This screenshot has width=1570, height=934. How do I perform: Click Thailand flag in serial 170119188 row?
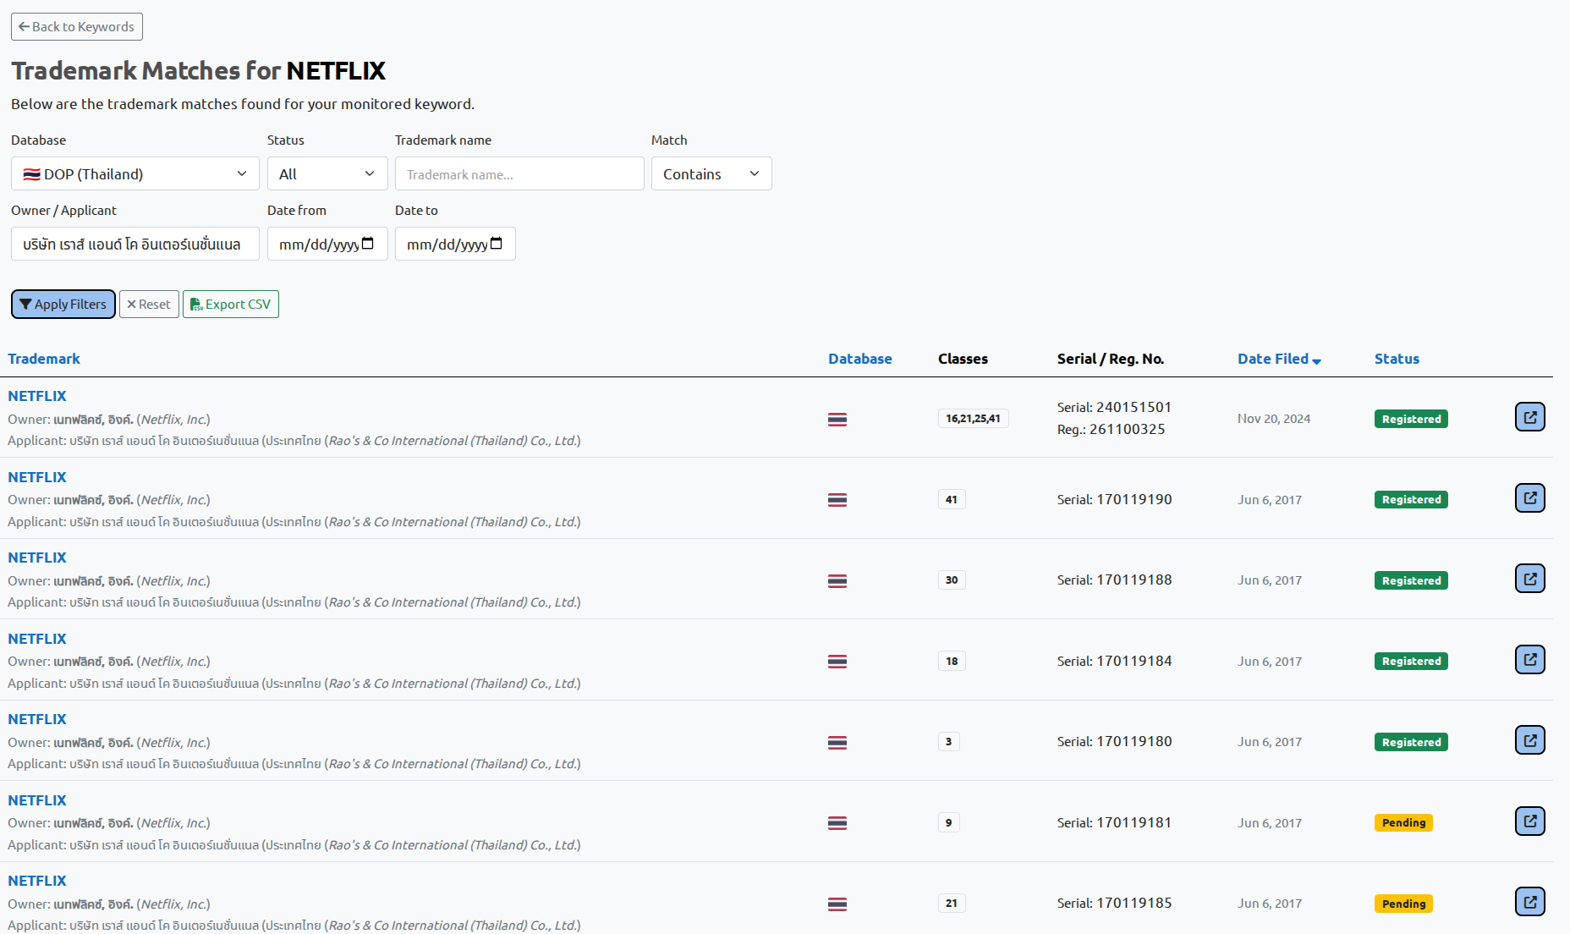coord(837,581)
